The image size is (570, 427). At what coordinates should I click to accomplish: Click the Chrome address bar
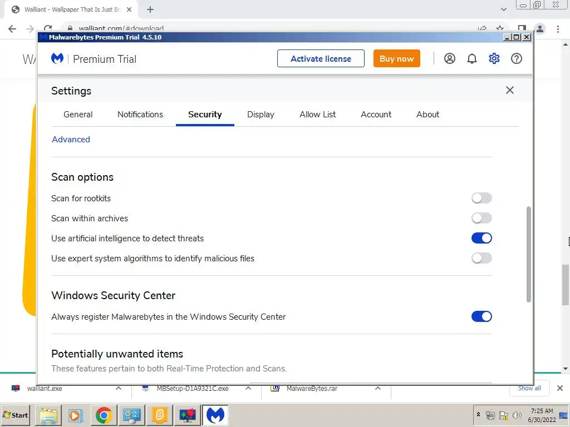click(273, 28)
